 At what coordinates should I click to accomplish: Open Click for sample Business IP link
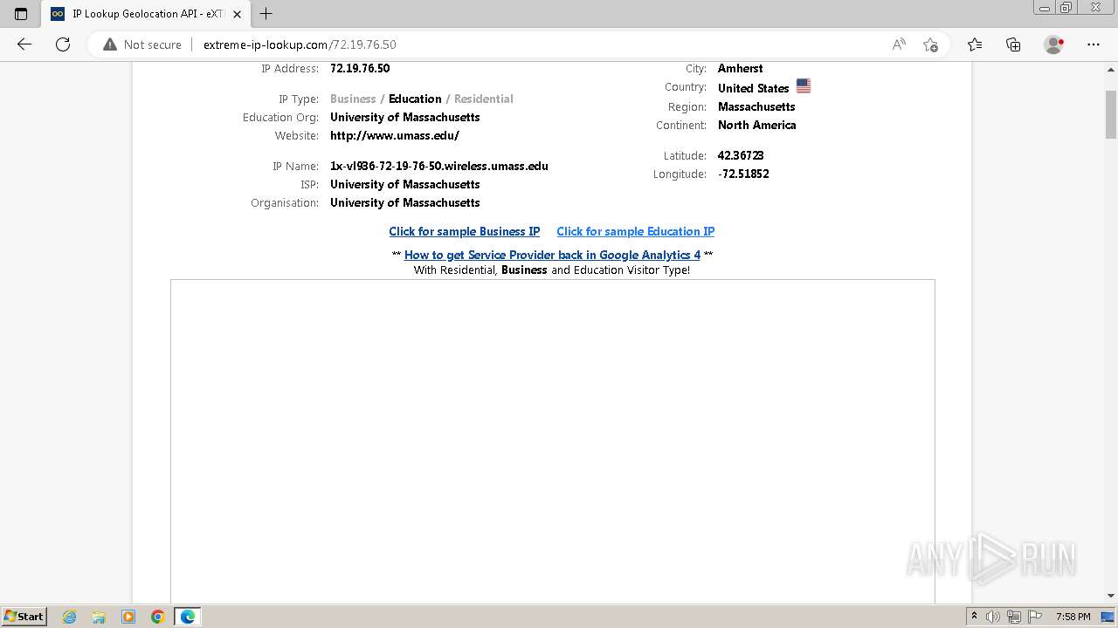pyautogui.click(x=465, y=231)
